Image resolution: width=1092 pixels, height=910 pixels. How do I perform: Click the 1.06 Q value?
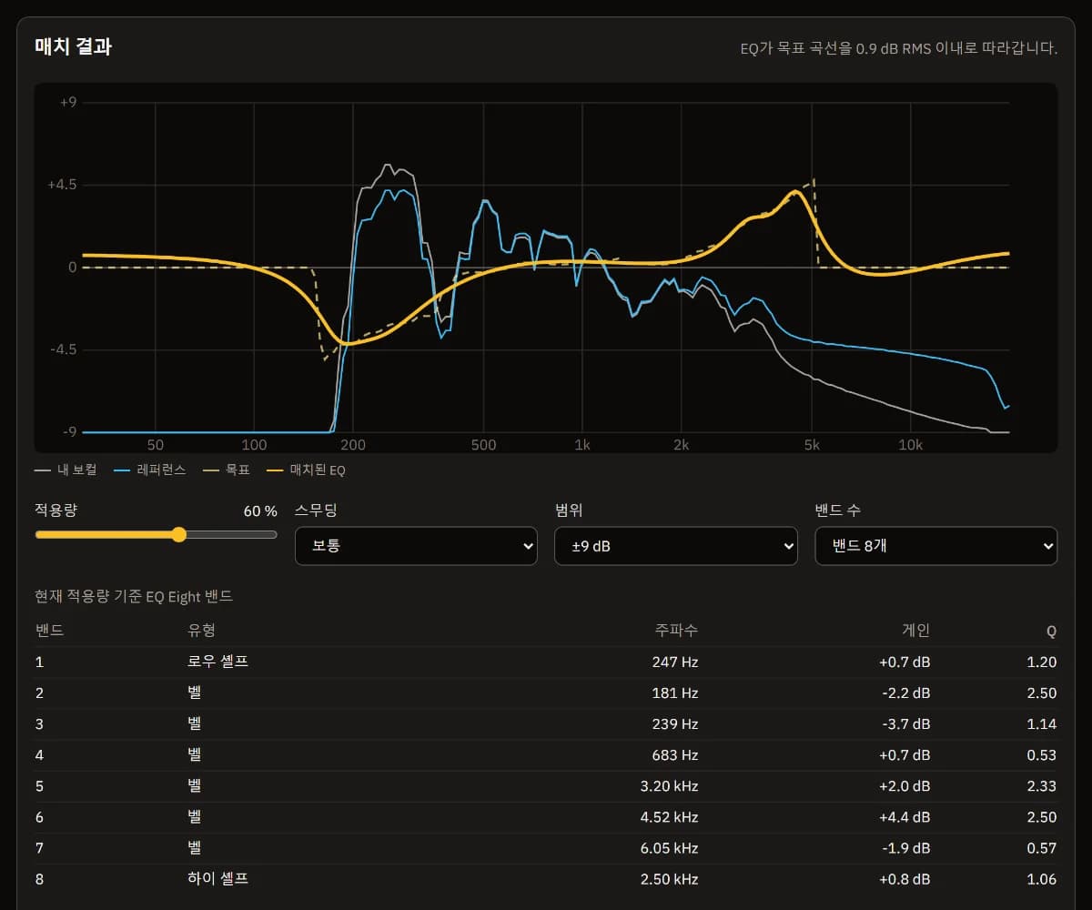1042,879
